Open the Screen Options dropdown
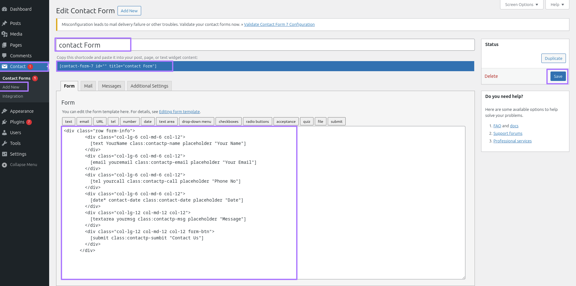The image size is (576, 286). coord(521,4)
